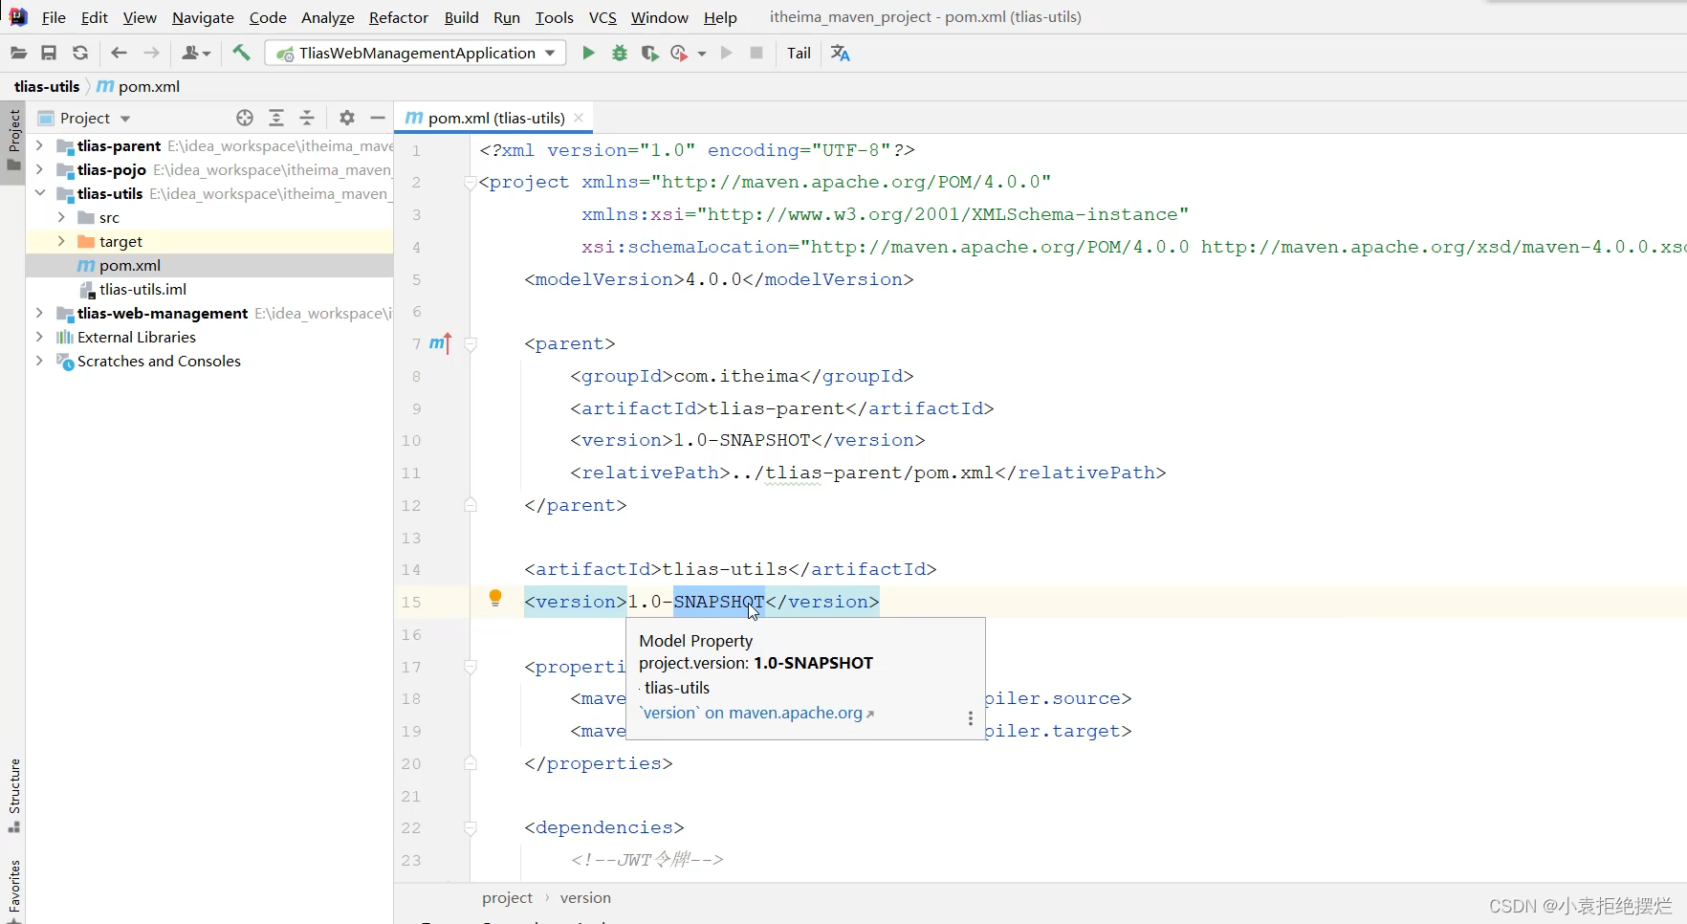Collapse the tlias-utils module
The image size is (1687, 924).
(x=39, y=193)
